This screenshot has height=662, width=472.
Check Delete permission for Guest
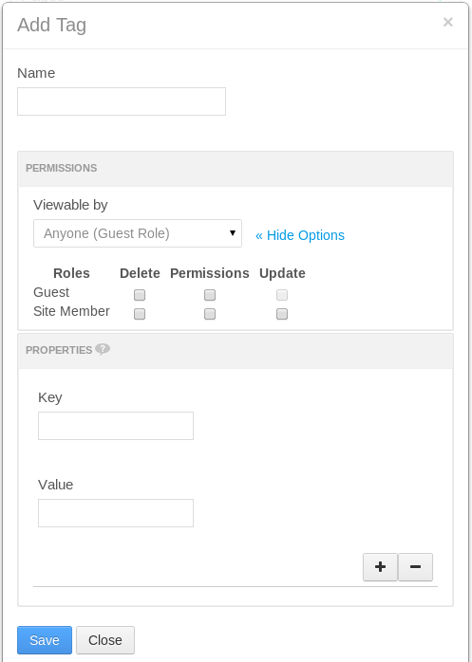[140, 295]
